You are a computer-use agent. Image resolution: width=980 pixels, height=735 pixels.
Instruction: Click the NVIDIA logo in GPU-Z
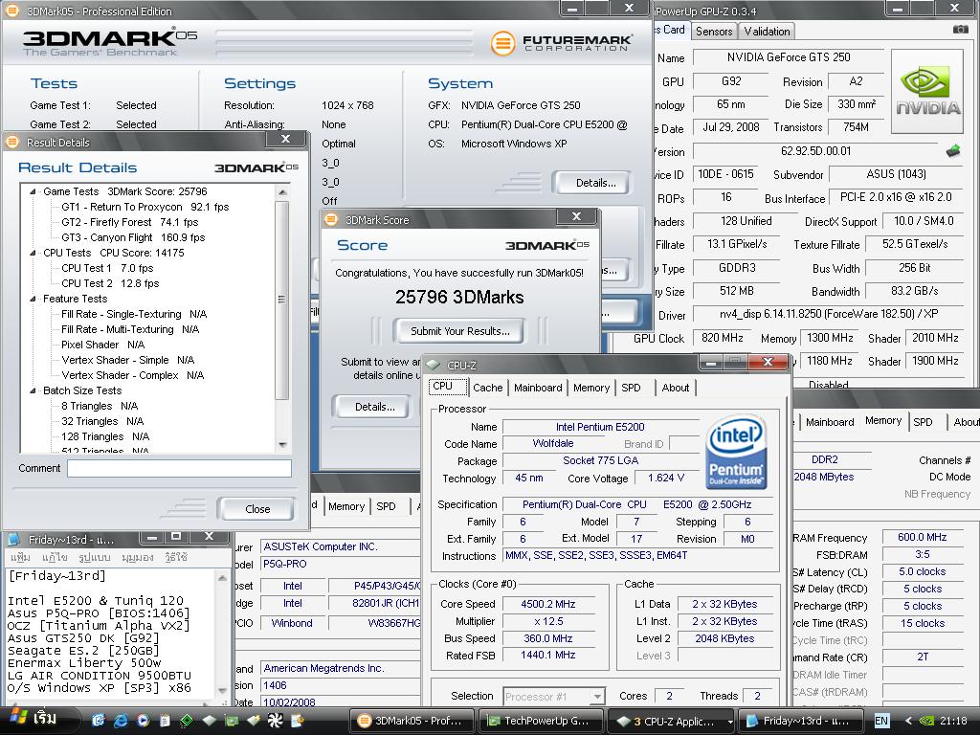(x=927, y=92)
